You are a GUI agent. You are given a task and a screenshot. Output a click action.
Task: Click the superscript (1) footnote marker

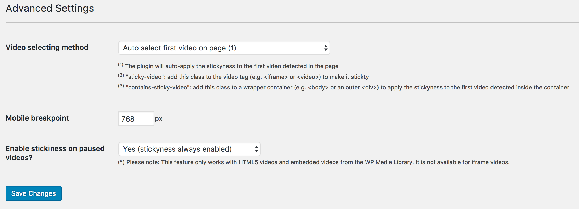(x=121, y=65)
